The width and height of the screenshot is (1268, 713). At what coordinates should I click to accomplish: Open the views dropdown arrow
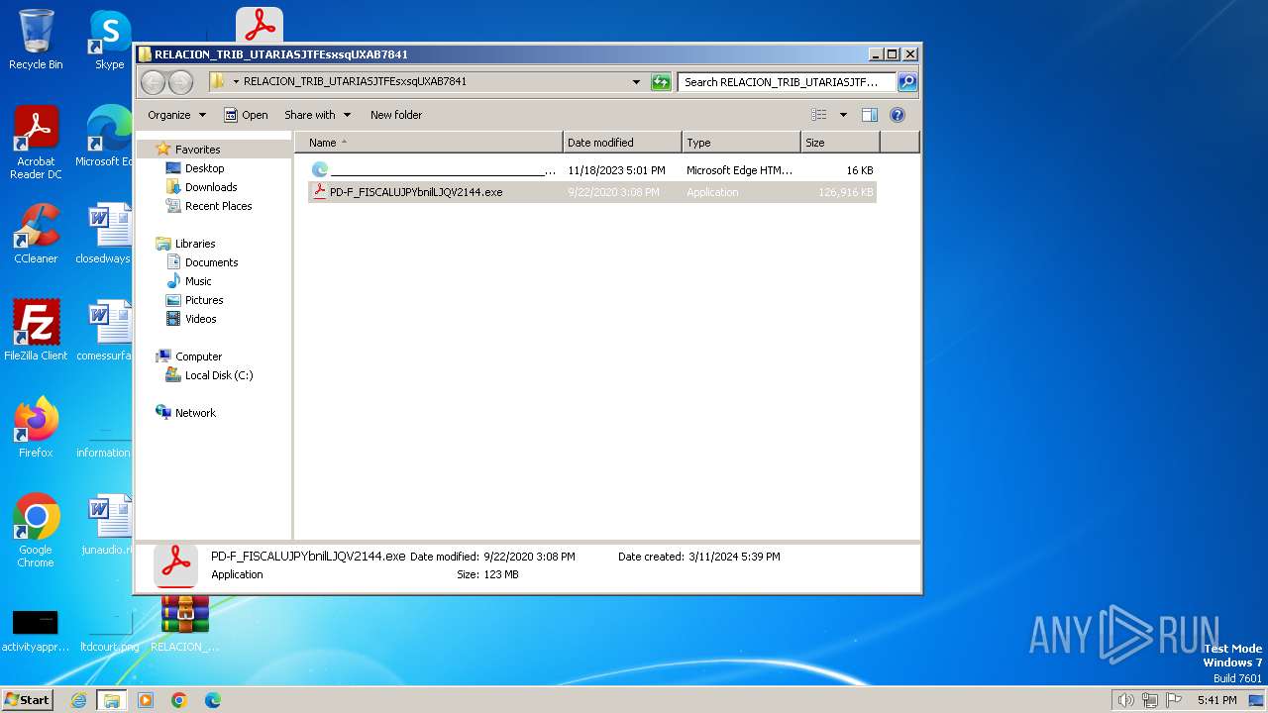click(x=843, y=115)
